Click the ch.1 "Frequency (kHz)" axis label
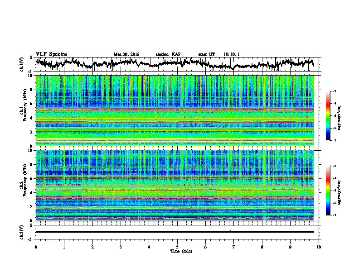 24,105
